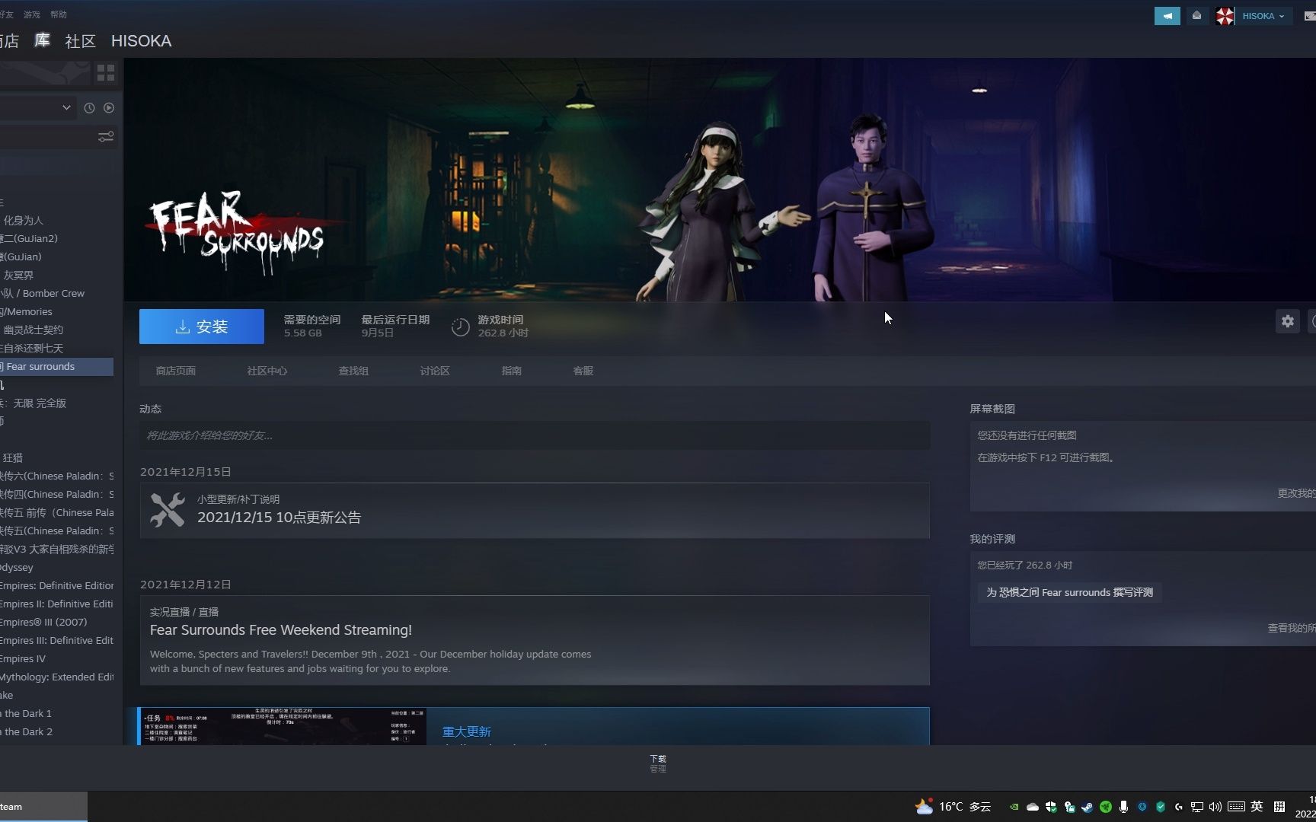Open 客服 support link
The height and width of the screenshot is (822, 1316).
coord(583,371)
